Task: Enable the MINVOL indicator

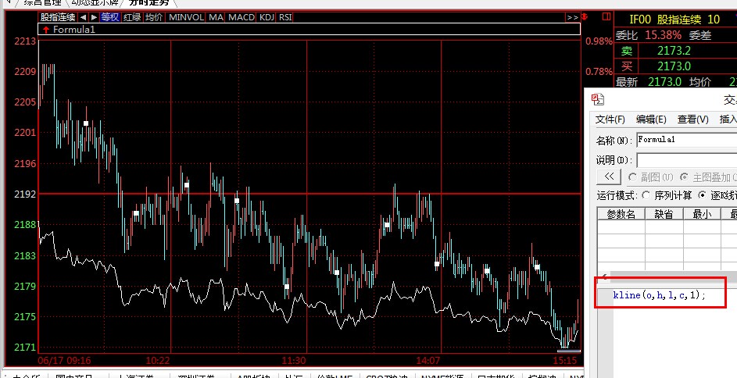Action: (x=186, y=16)
